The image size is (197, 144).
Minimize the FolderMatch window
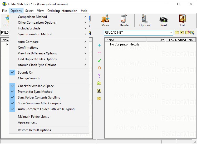pos(167,4)
